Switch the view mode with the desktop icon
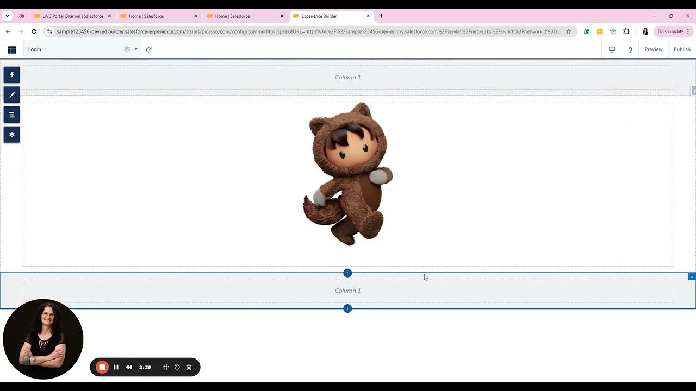Image resolution: width=696 pixels, height=391 pixels. (x=612, y=49)
